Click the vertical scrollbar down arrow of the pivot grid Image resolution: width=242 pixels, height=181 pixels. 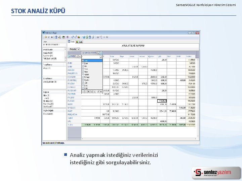coord(198,136)
